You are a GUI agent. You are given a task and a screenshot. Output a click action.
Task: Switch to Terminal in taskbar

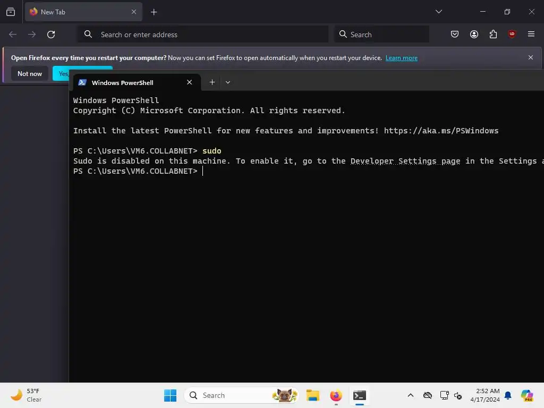click(360, 395)
